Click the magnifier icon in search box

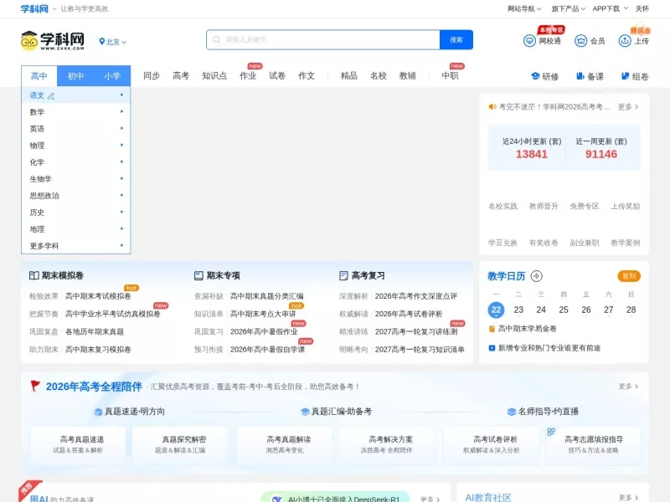(x=217, y=39)
